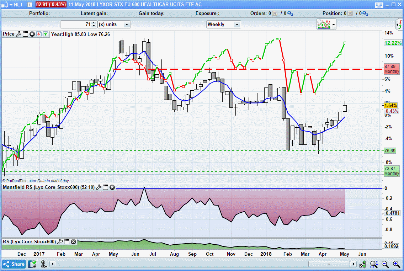404x271 pixels.
Task: Click the horizontal scrollbar thumb
Action: click(x=329, y=264)
